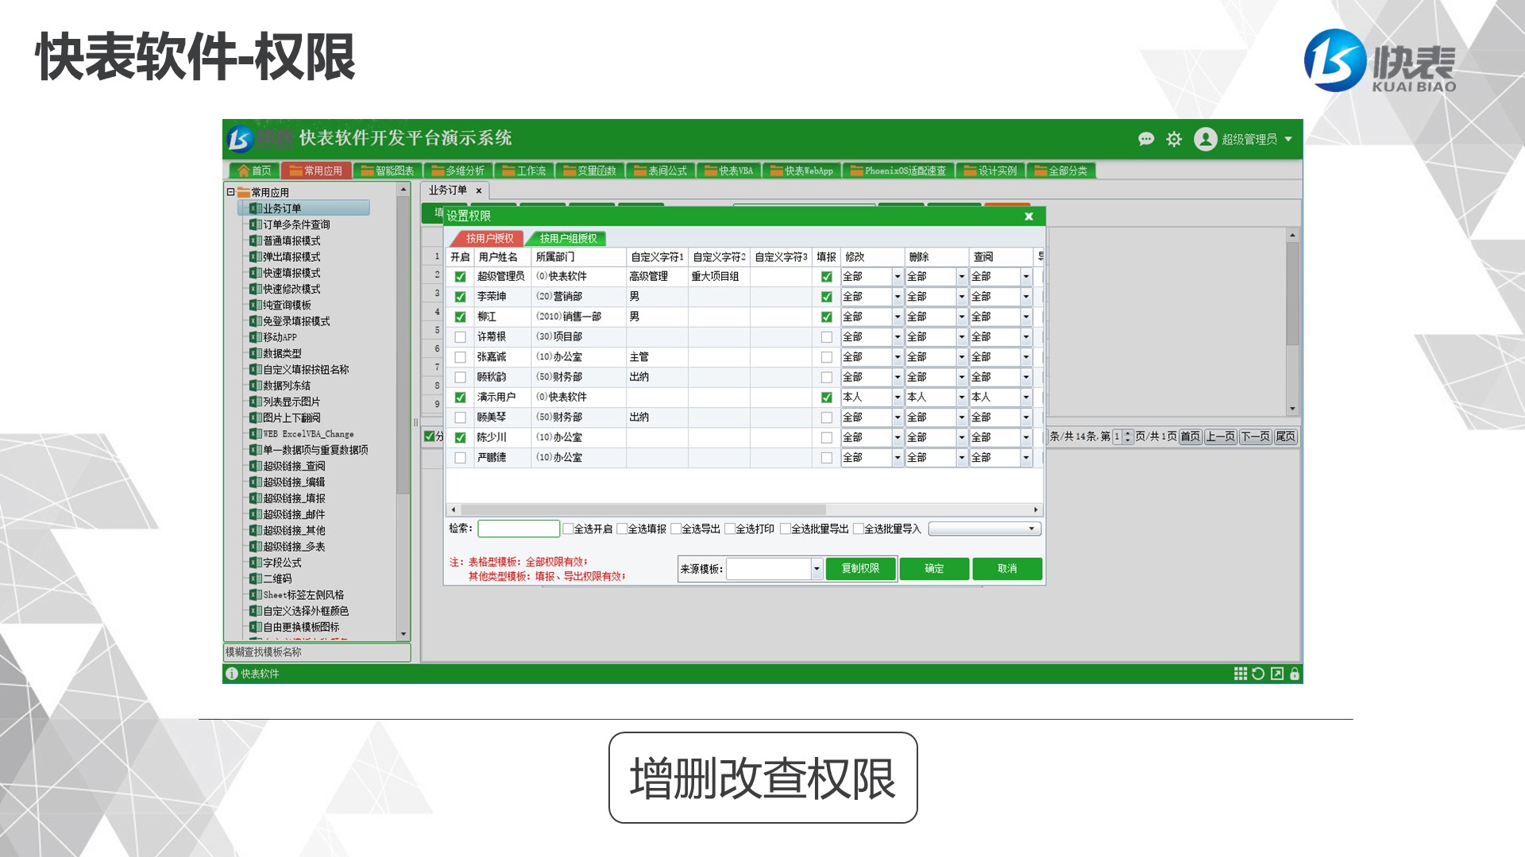
Task: Open the 来源模板 dropdown
Action: click(816, 569)
